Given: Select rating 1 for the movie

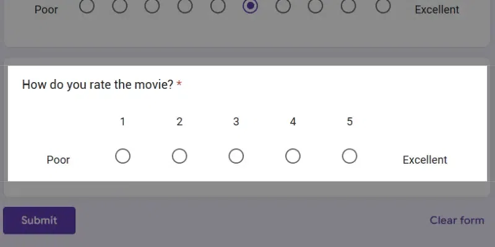Looking at the screenshot, I should coord(123,156).
